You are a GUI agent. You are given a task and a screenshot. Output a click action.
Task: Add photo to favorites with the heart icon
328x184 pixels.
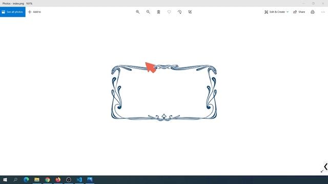[169, 12]
